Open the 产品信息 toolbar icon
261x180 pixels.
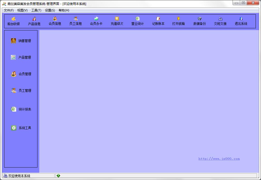tap(34, 19)
